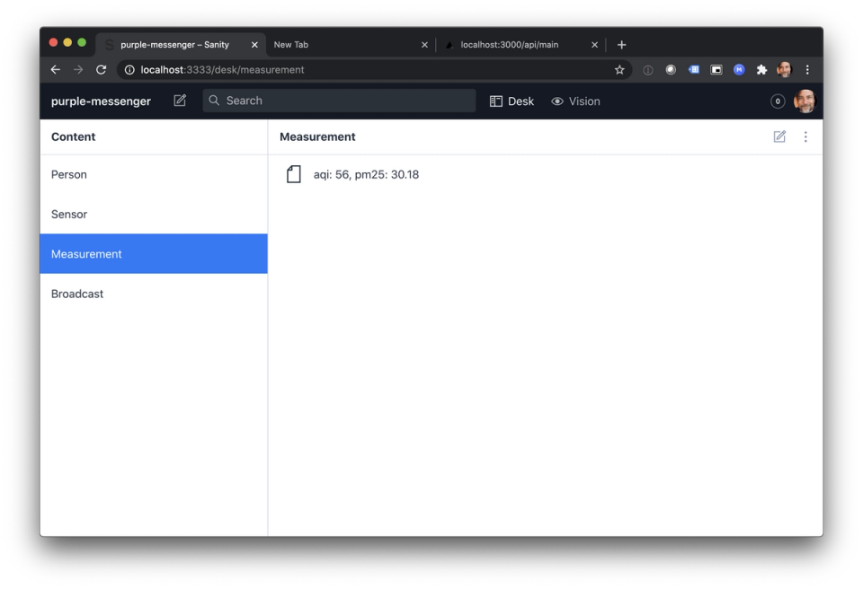Go back using browser back arrow
The image size is (863, 589).
pyautogui.click(x=56, y=70)
